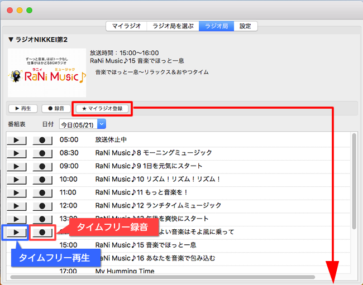363x285 pixels.
Task: Minimize the window with the yellow button
Action: pyautogui.click(x=20, y=10)
